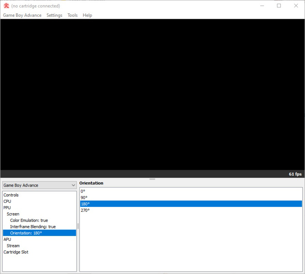Open the Help menu
Screen dimensions: 305x274
coord(87,15)
